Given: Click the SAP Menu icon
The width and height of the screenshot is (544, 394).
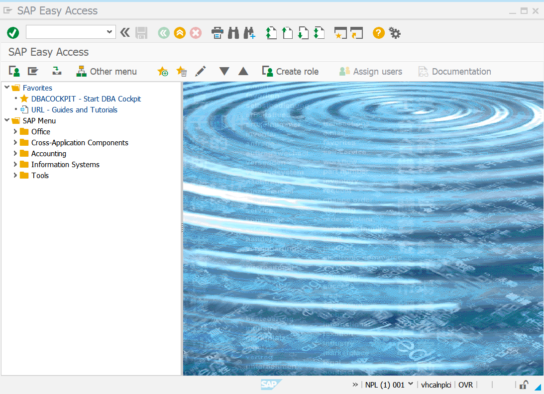Looking at the screenshot, I should pyautogui.click(x=33, y=71).
